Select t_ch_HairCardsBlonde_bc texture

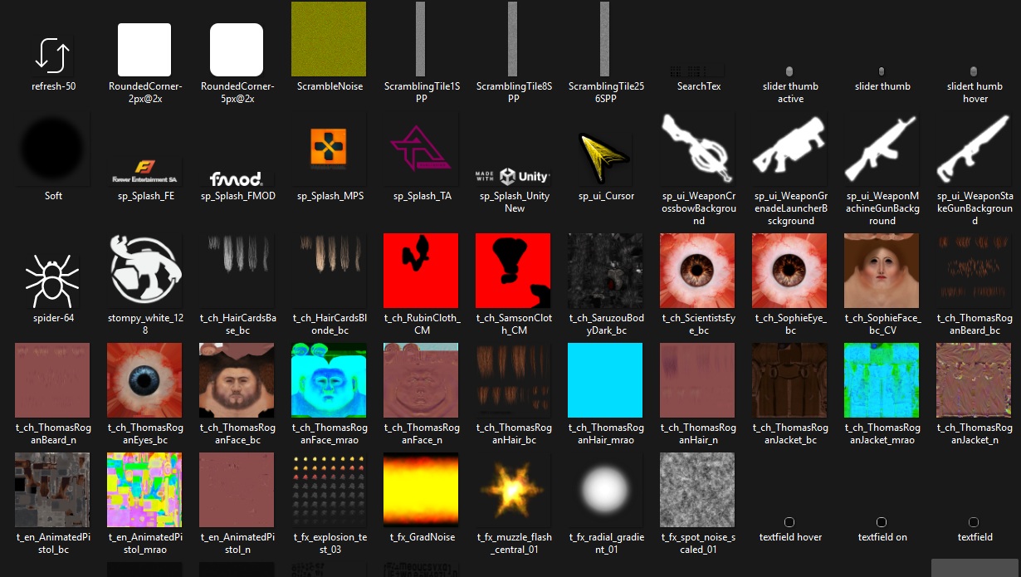click(329, 271)
